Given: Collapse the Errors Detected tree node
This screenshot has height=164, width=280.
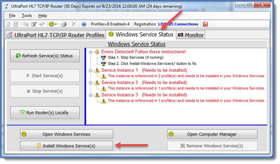Looking at the screenshot, I should click(90, 52).
